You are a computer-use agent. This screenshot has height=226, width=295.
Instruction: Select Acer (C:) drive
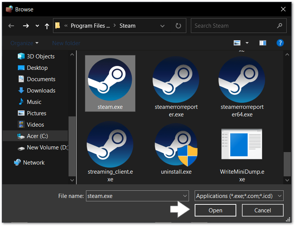pyautogui.click(x=35, y=136)
